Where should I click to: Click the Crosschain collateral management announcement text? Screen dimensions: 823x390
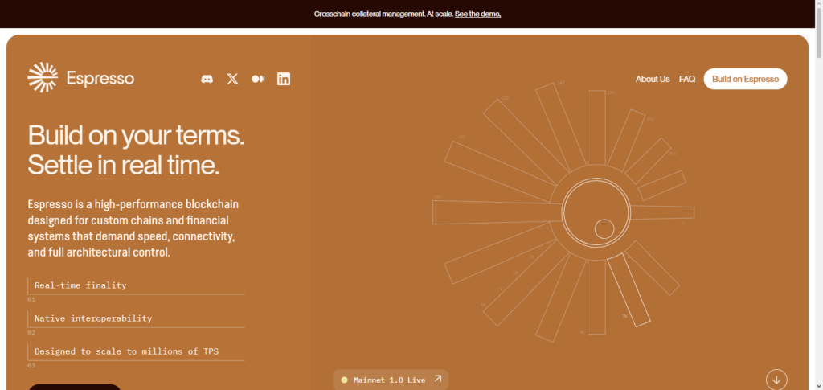pyautogui.click(x=383, y=14)
